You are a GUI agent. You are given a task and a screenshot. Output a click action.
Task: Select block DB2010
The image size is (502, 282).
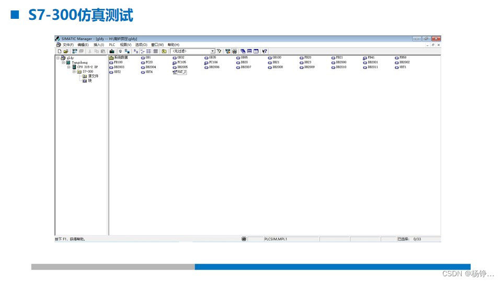(339, 67)
